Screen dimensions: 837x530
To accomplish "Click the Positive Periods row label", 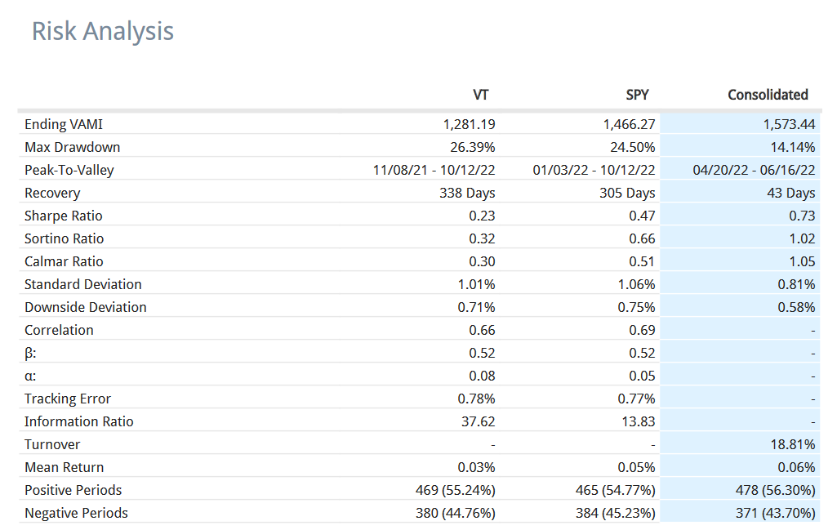I will coord(73,491).
